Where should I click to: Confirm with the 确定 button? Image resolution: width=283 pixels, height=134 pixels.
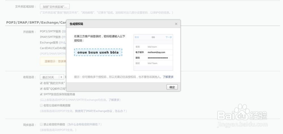click(x=172, y=87)
